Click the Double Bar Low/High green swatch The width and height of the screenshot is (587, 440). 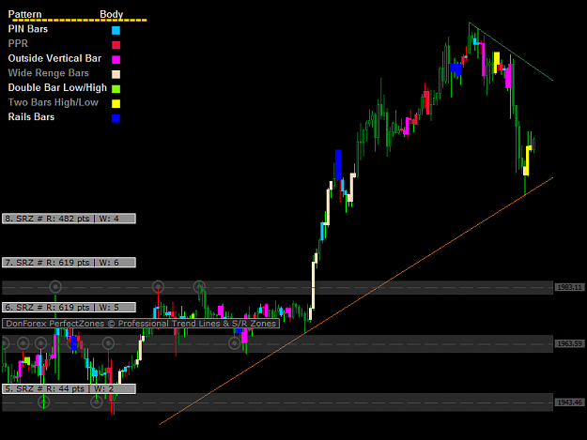pyautogui.click(x=116, y=88)
